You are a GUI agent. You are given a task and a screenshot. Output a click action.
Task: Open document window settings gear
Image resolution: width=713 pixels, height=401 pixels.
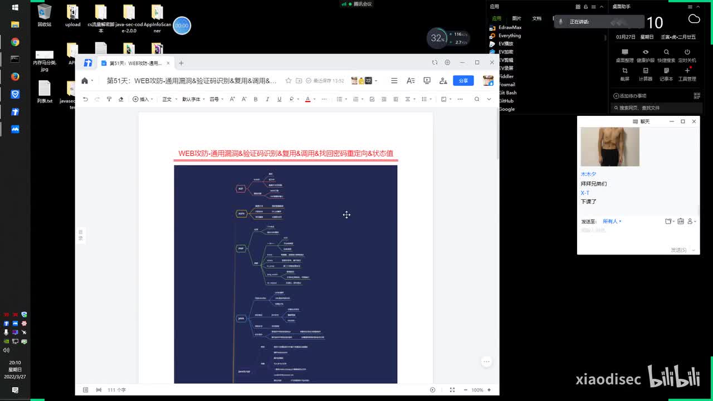pos(447,62)
